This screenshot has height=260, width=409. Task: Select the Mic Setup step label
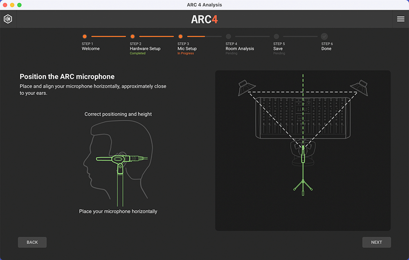187,48
